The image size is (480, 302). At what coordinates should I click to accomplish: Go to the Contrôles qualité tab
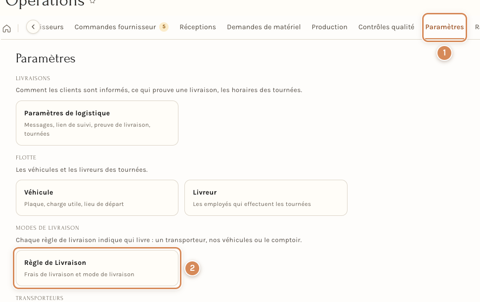(x=387, y=27)
